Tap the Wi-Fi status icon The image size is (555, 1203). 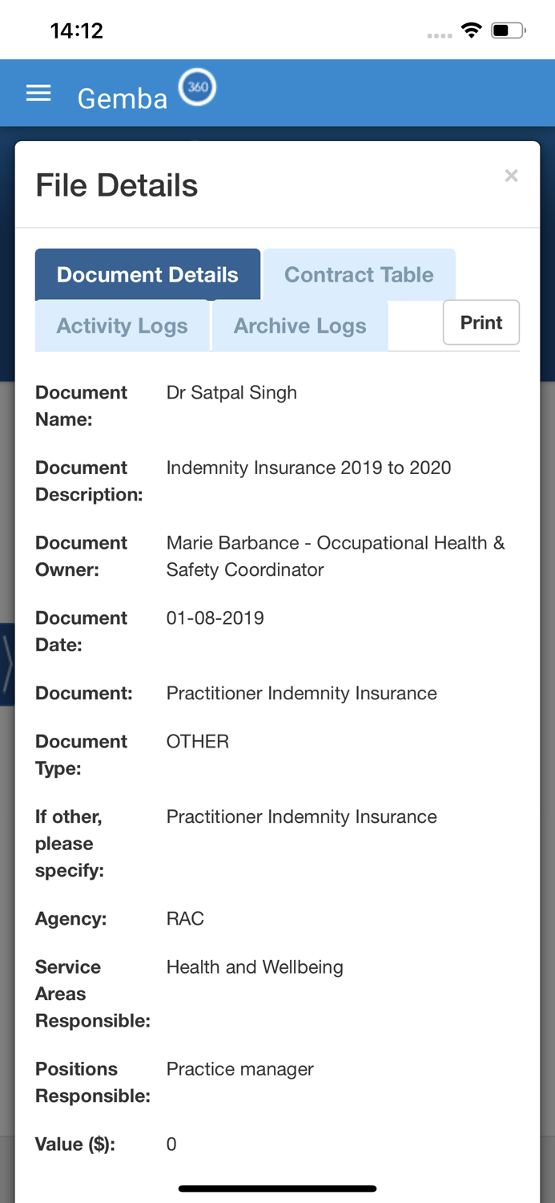472,30
